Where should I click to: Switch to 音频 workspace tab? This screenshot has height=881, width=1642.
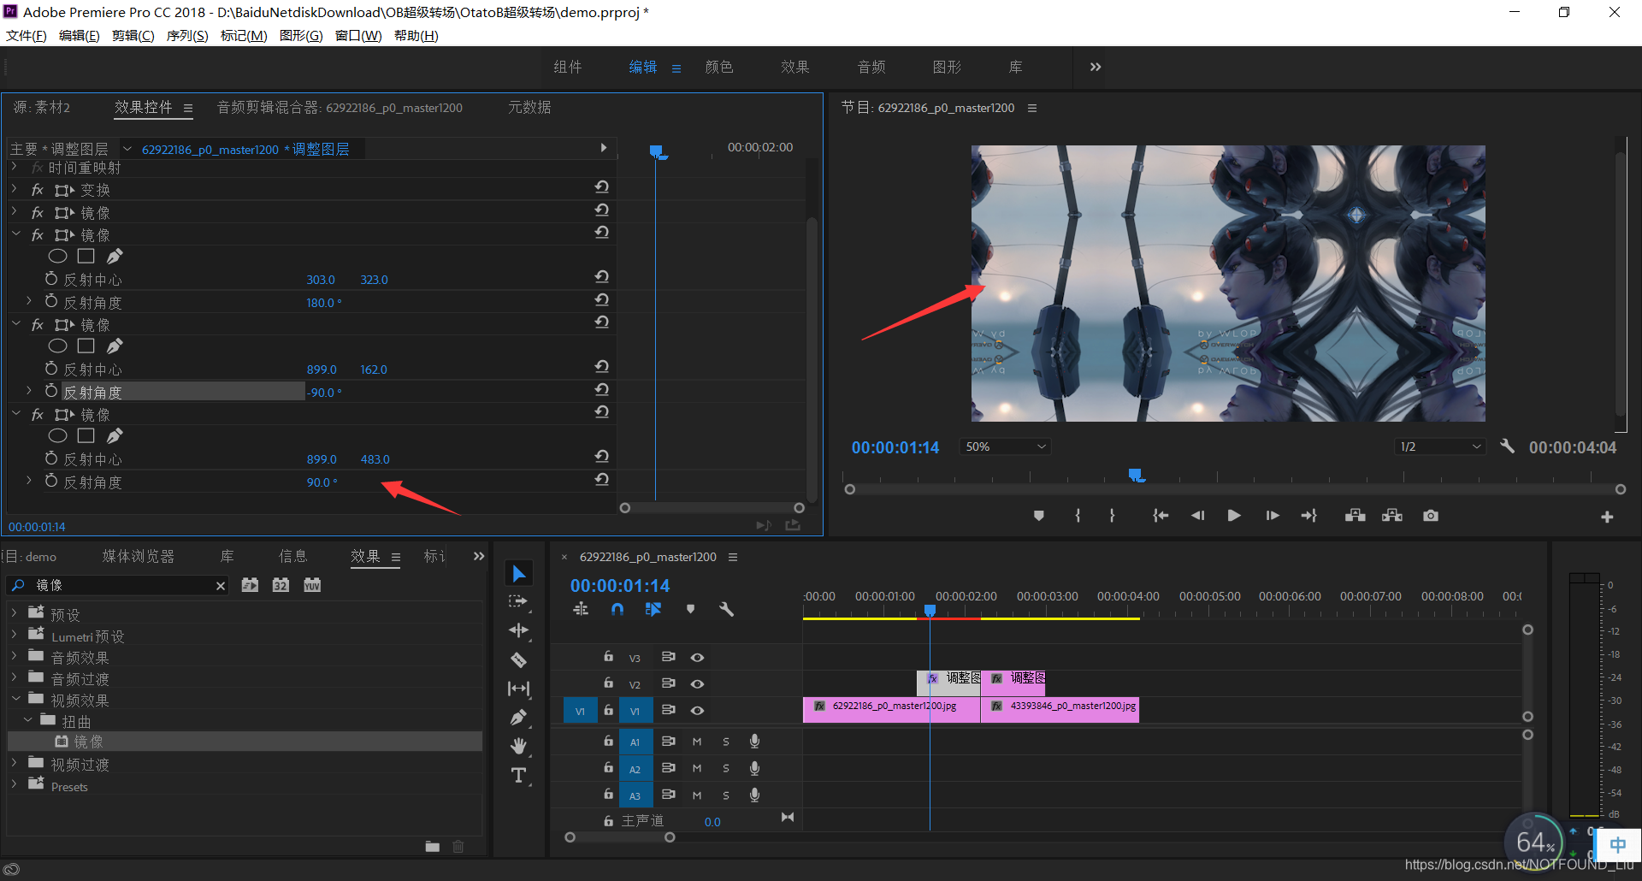point(871,67)
